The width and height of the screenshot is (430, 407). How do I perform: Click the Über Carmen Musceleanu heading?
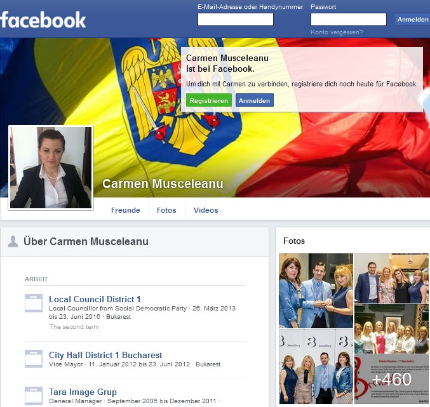tap(86, 241)
